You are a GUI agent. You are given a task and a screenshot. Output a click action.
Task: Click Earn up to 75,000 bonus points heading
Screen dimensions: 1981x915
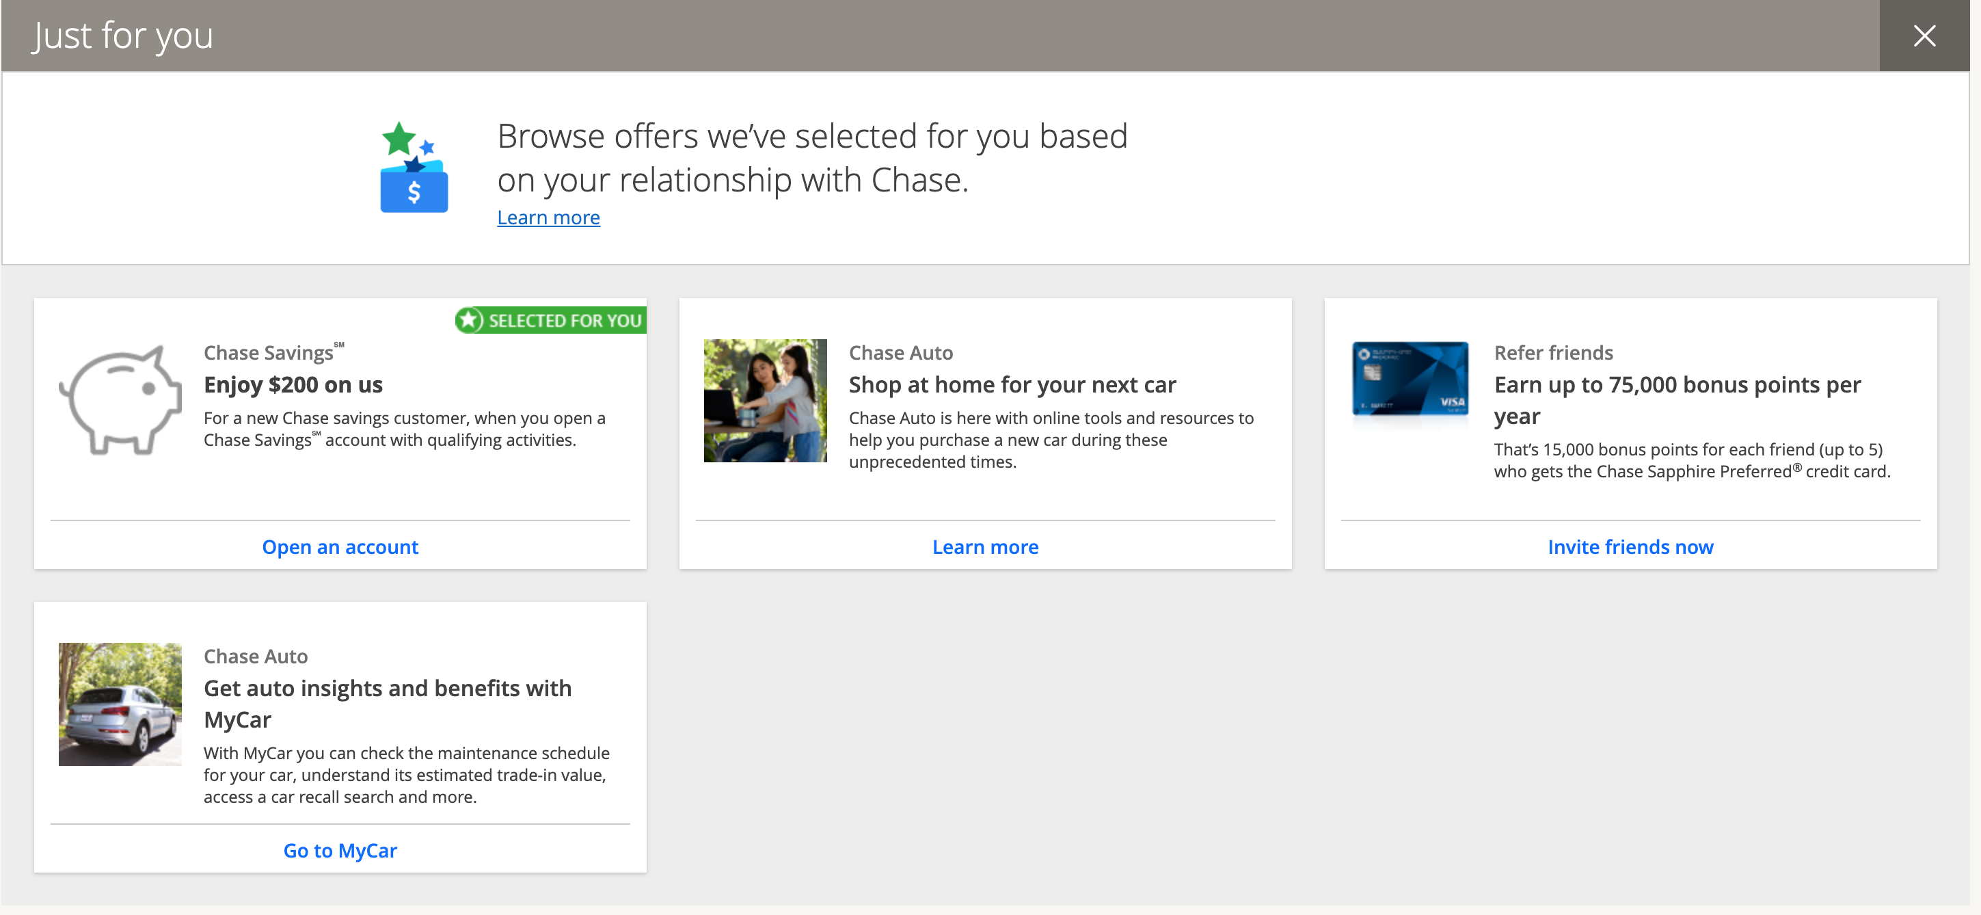click(x=1676, y=384)
